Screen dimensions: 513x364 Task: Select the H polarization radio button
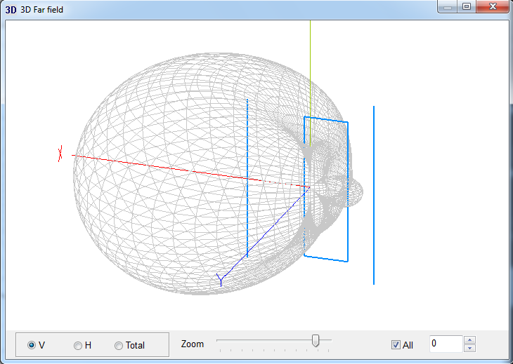tap(78, 345)
